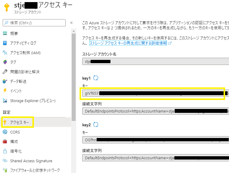Viewport: 229px width, 173px height.
Task: Click the アクティビティ ログ icon
Action: coord(5,43)
